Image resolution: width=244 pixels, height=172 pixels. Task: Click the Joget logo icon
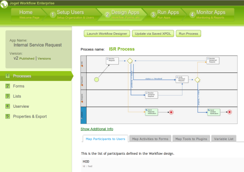pos(4,4)
